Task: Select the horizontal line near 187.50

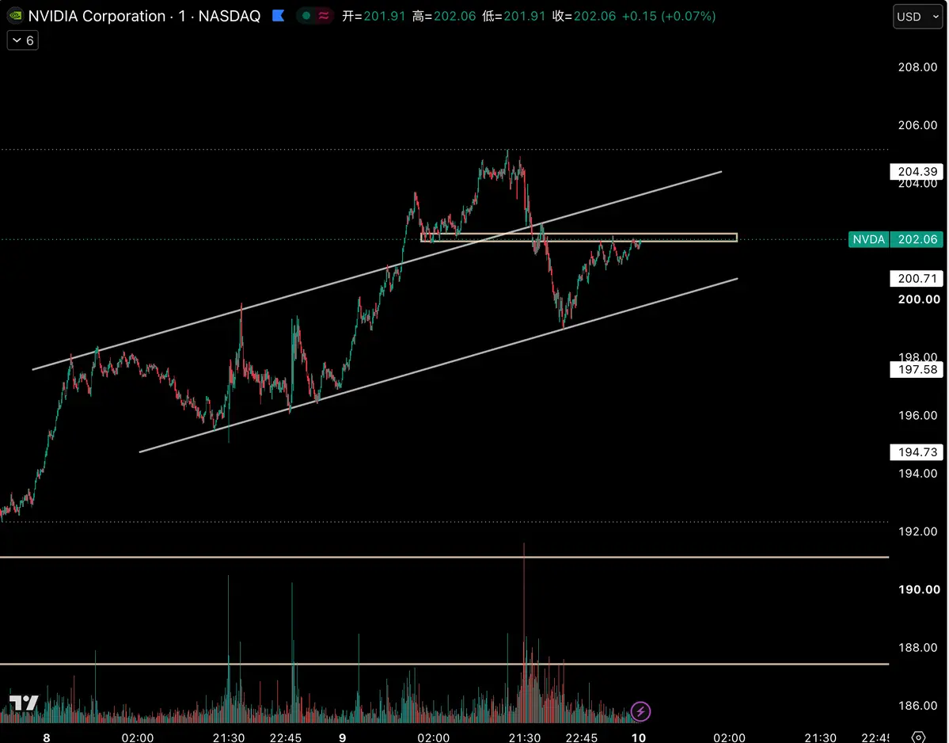Action: pos(444,665)
